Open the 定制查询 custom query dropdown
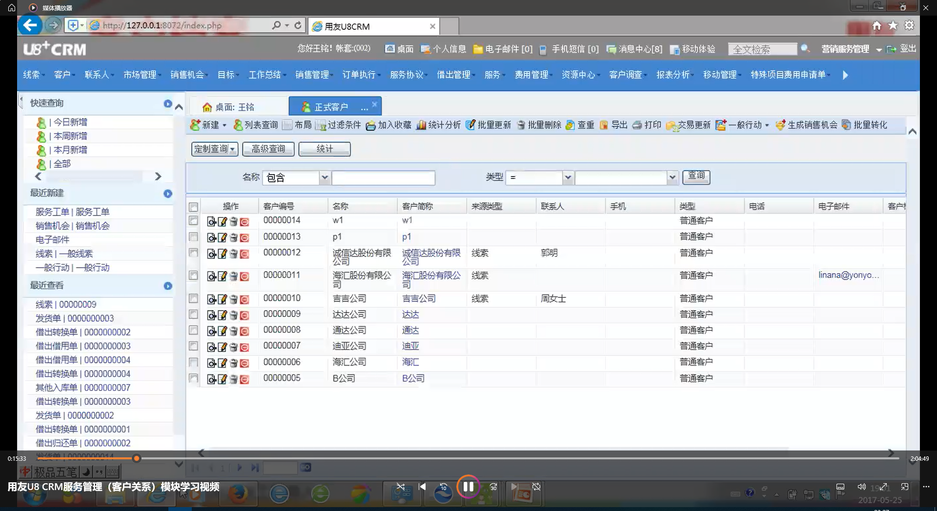Screen dimensions: 937x511 pos(215,149)
